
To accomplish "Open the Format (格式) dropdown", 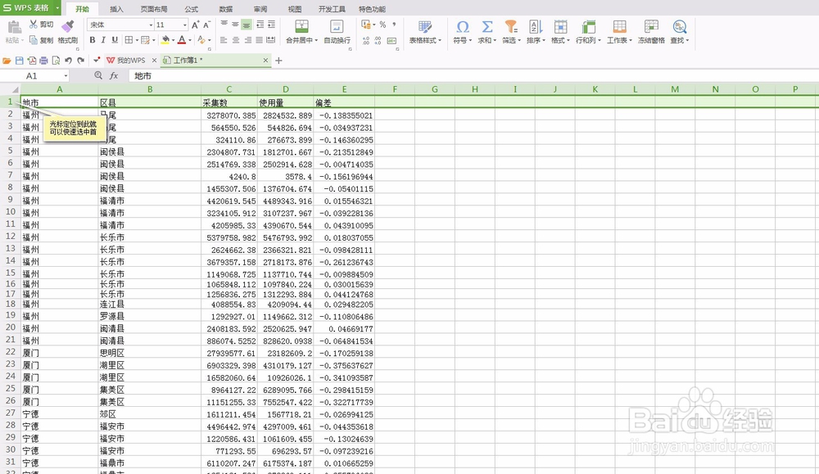I will click(x=560, y=32).
